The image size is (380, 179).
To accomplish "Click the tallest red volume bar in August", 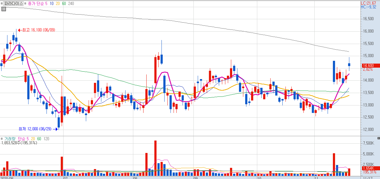I will pyautogui.click(x=155, y=158).
